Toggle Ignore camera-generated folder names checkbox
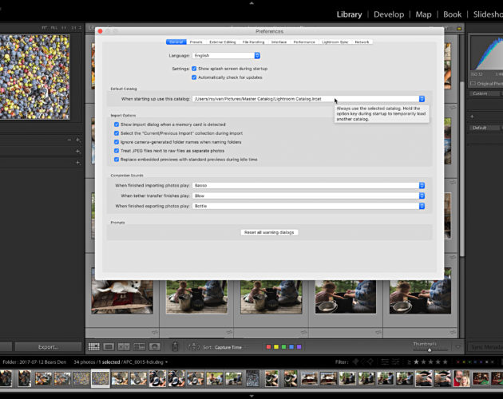 click(x=117, y=142)
